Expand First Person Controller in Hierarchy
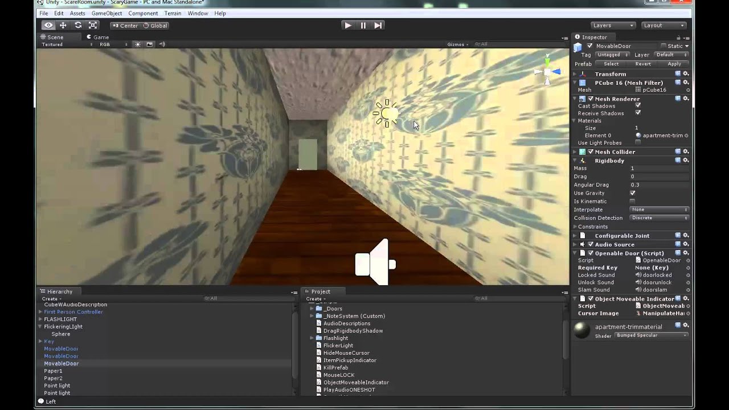Screen dimensions: 729x410 (40, 312)
